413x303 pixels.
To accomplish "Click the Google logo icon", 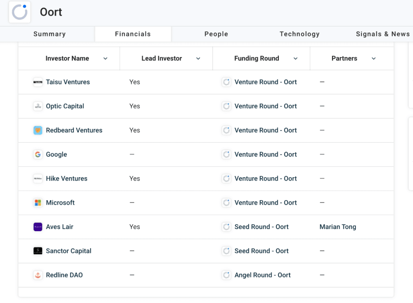I will point(38,154).
